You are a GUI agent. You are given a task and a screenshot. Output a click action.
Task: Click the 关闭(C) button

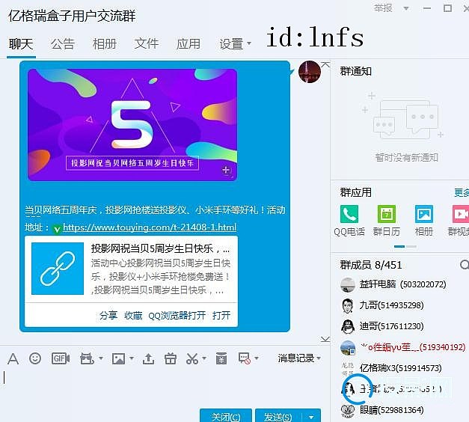[226, 416]
